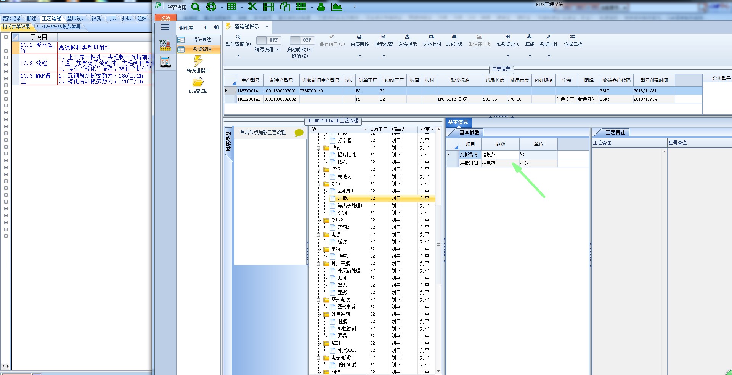Click the process tree vertical scrollbar

pos(438,244)
